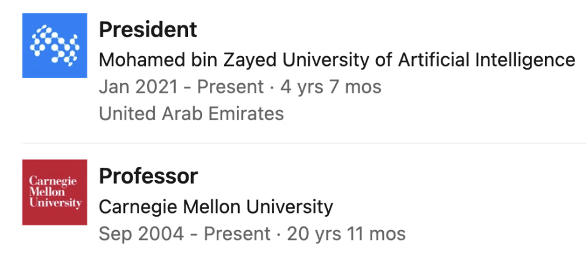Open the Carnegie Mellon University company name
The height and width of the screenshot is (257, 586).
pos(215,206)
